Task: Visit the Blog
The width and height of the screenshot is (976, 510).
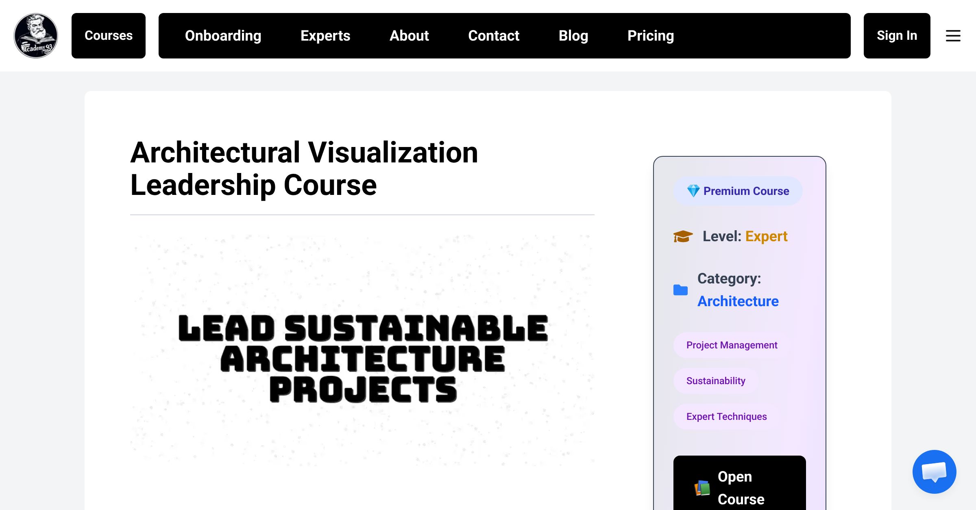Action: point(573,36)
